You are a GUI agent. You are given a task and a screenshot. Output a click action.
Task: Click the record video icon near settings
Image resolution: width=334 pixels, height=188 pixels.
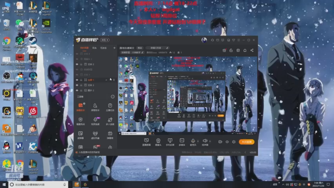pos(220,142)
